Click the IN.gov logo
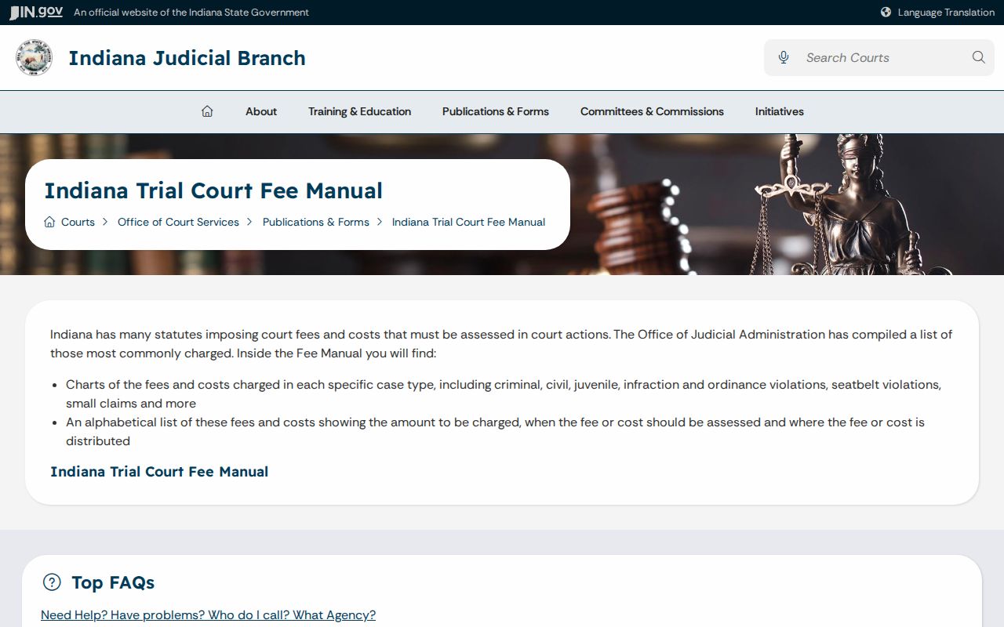The height and width of the screenshot is (627, 1004). [x=36, y=12]
